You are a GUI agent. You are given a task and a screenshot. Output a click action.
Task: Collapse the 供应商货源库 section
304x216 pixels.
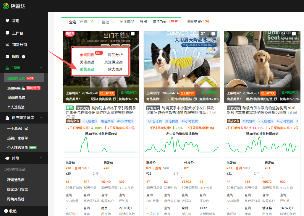[x=41, y=117]
